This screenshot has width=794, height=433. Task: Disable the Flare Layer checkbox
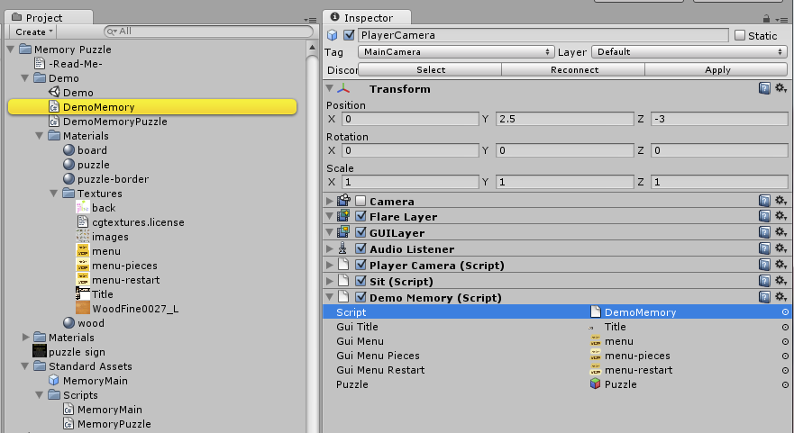(x=360, y=217)
